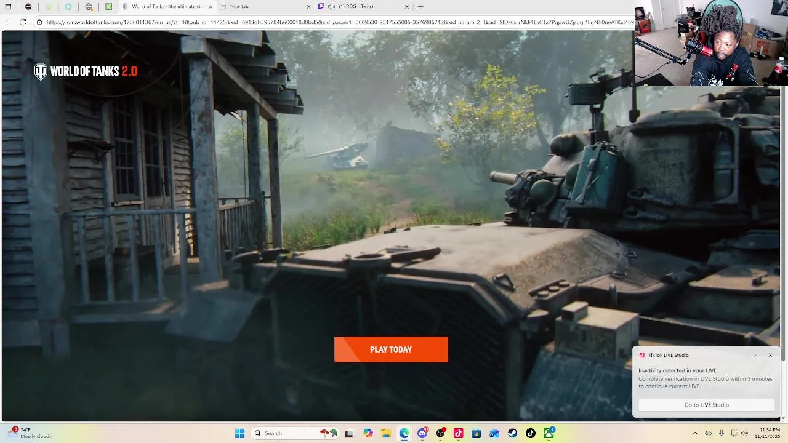Screen dimensions: 788x443
Task: Open the pinned green K tab
Action: point(109,7)
